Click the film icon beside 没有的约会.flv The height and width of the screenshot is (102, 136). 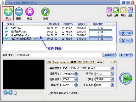(6, 35)
